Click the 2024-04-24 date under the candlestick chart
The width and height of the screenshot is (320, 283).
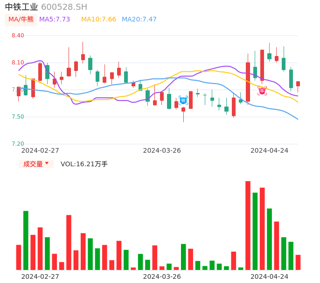pos(270,150)
